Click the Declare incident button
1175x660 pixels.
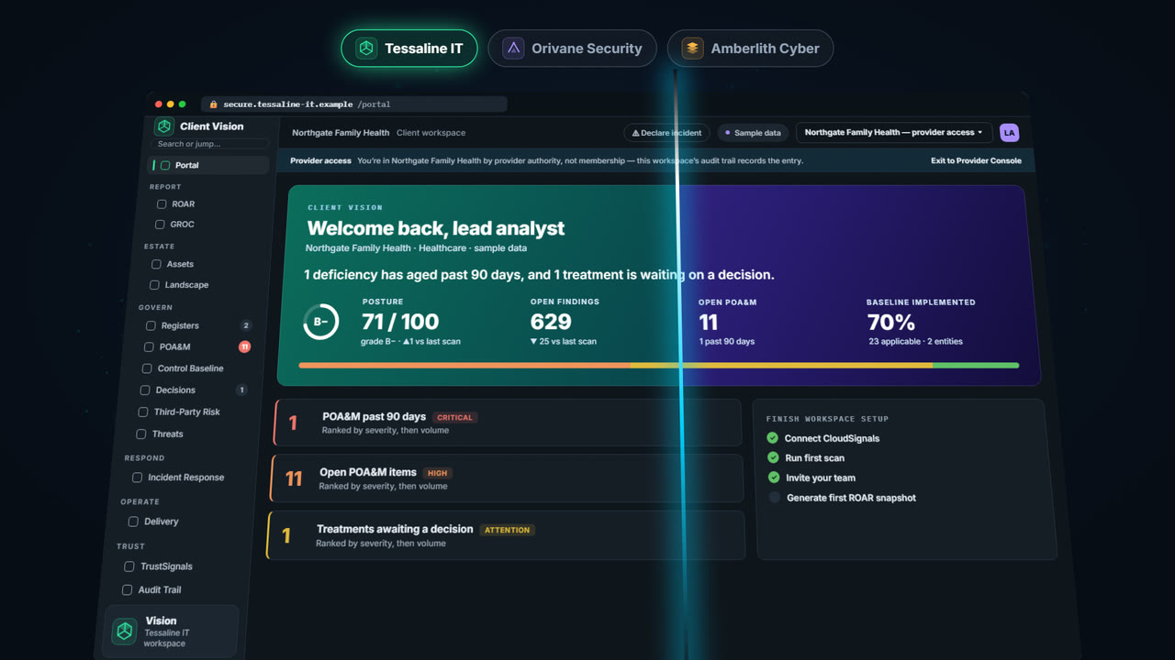pos(667,133)
